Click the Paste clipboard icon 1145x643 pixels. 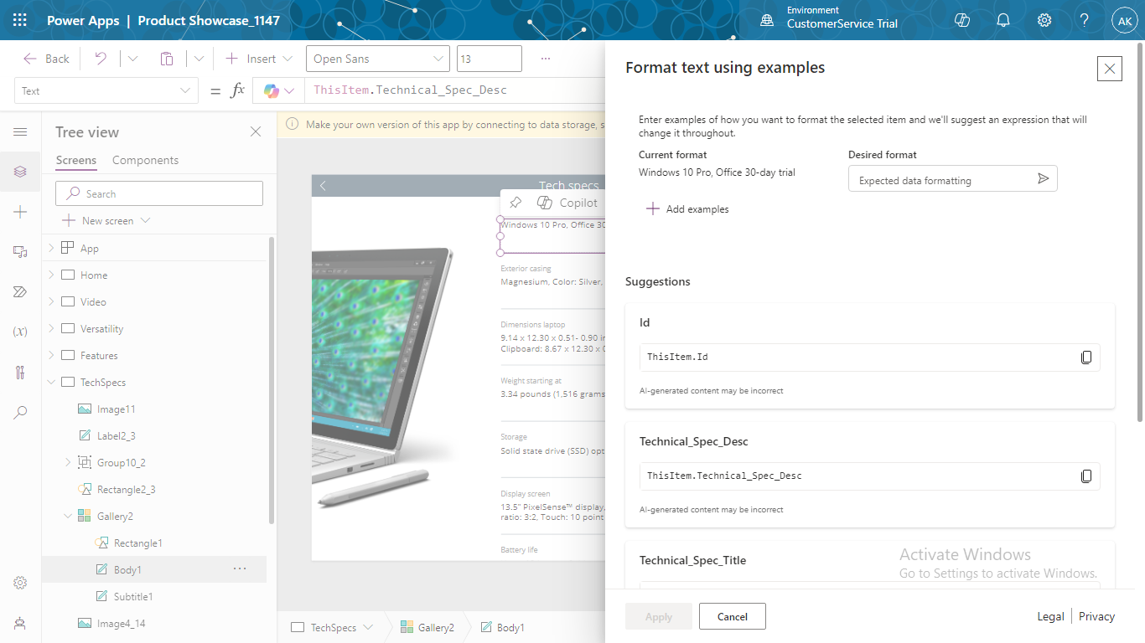pyautogui.click(x=167, y=59)
